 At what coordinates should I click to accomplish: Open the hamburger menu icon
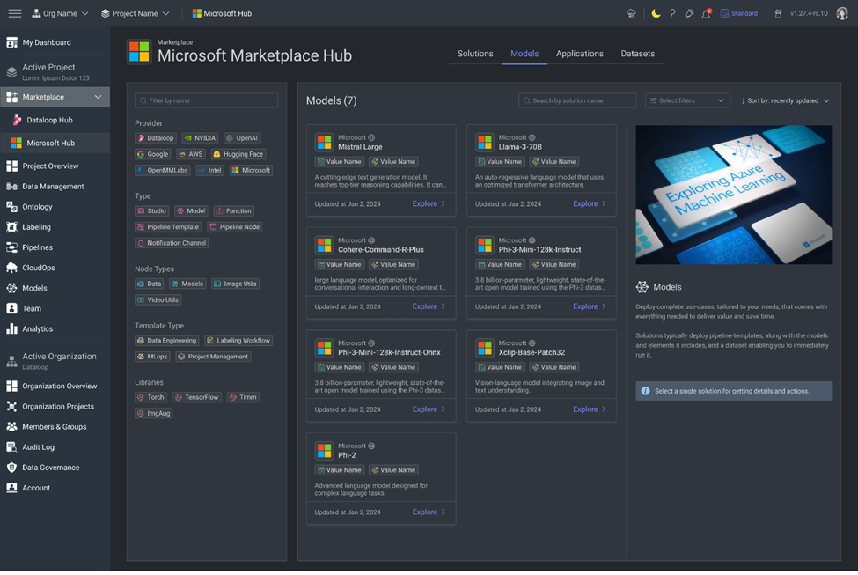click(x=15, y=13)
